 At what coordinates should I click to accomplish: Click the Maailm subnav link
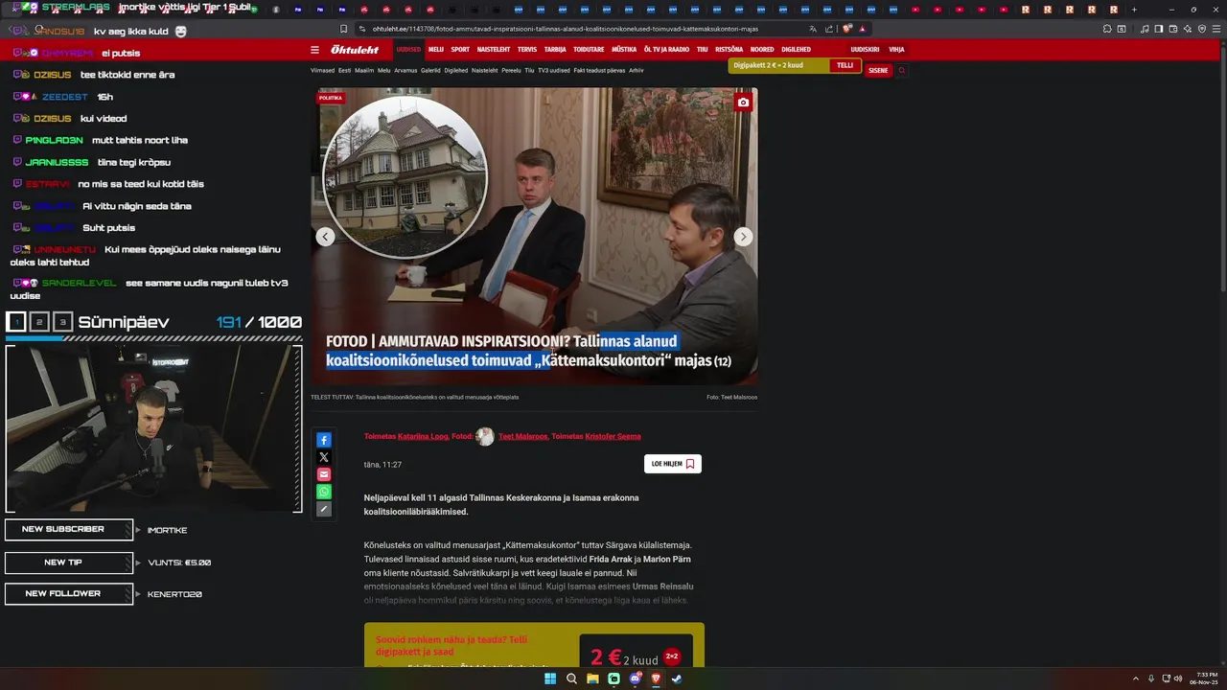tap(364, 70)
